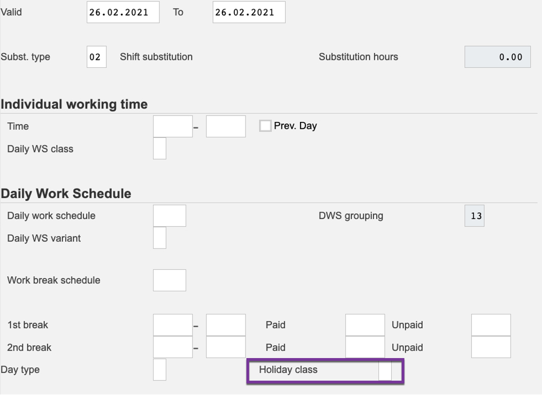Click the 1st break Paid field
Image resolution: width=542 pixels, height=395 pixels.
[x=365, y=325]
